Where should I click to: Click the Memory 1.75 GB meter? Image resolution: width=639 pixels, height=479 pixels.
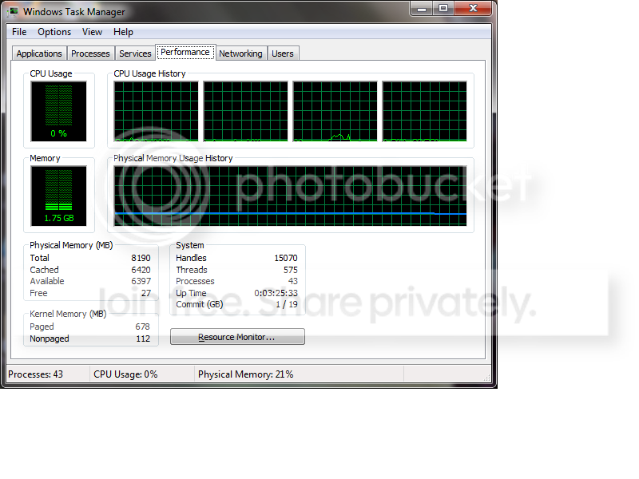coord(58,196)
